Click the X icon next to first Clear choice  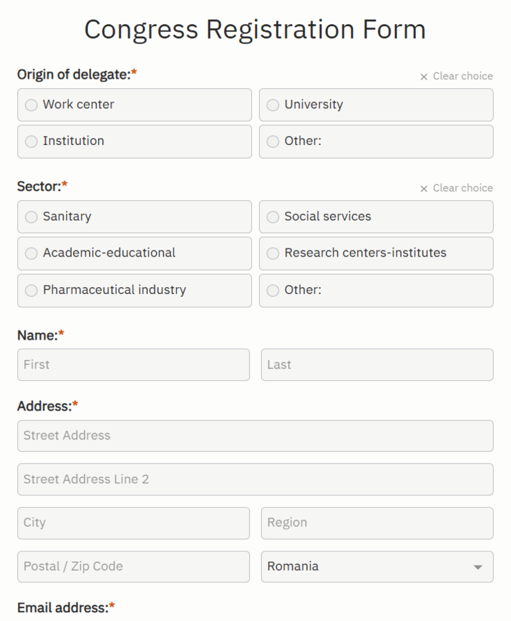[424, 76]
